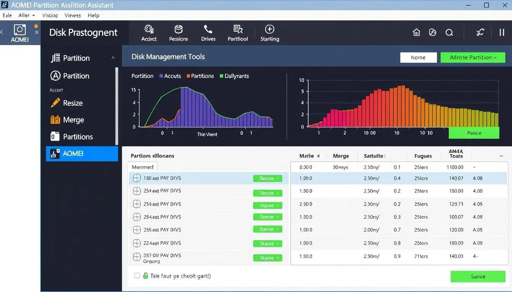Select the Drives tool in the toolbar
Image resolution: width=512 pixels, height=292 pixels.
click(208, 32)
